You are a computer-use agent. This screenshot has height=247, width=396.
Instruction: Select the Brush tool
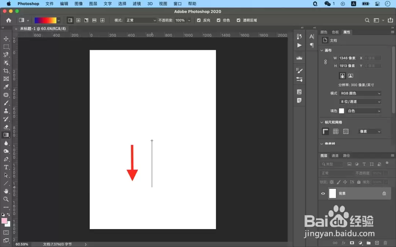[6, 103]
